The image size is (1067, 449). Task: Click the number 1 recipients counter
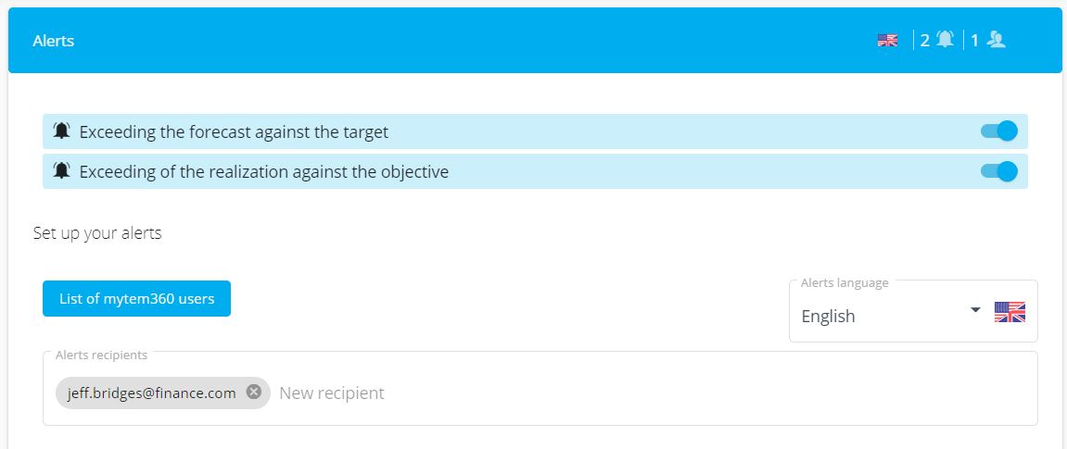click(x=974, y=41)
